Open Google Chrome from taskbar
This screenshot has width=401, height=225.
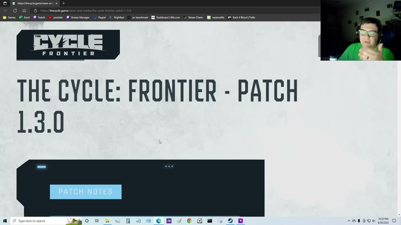tap(189, 221)
